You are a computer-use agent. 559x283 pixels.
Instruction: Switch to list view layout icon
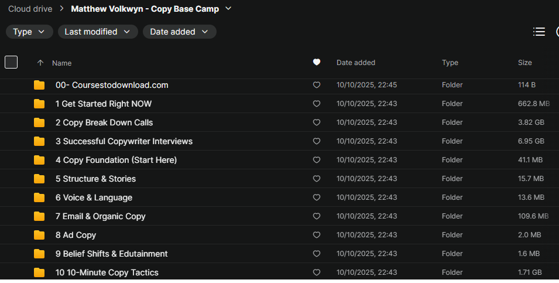pyautogui.click(x=539, y=32)
